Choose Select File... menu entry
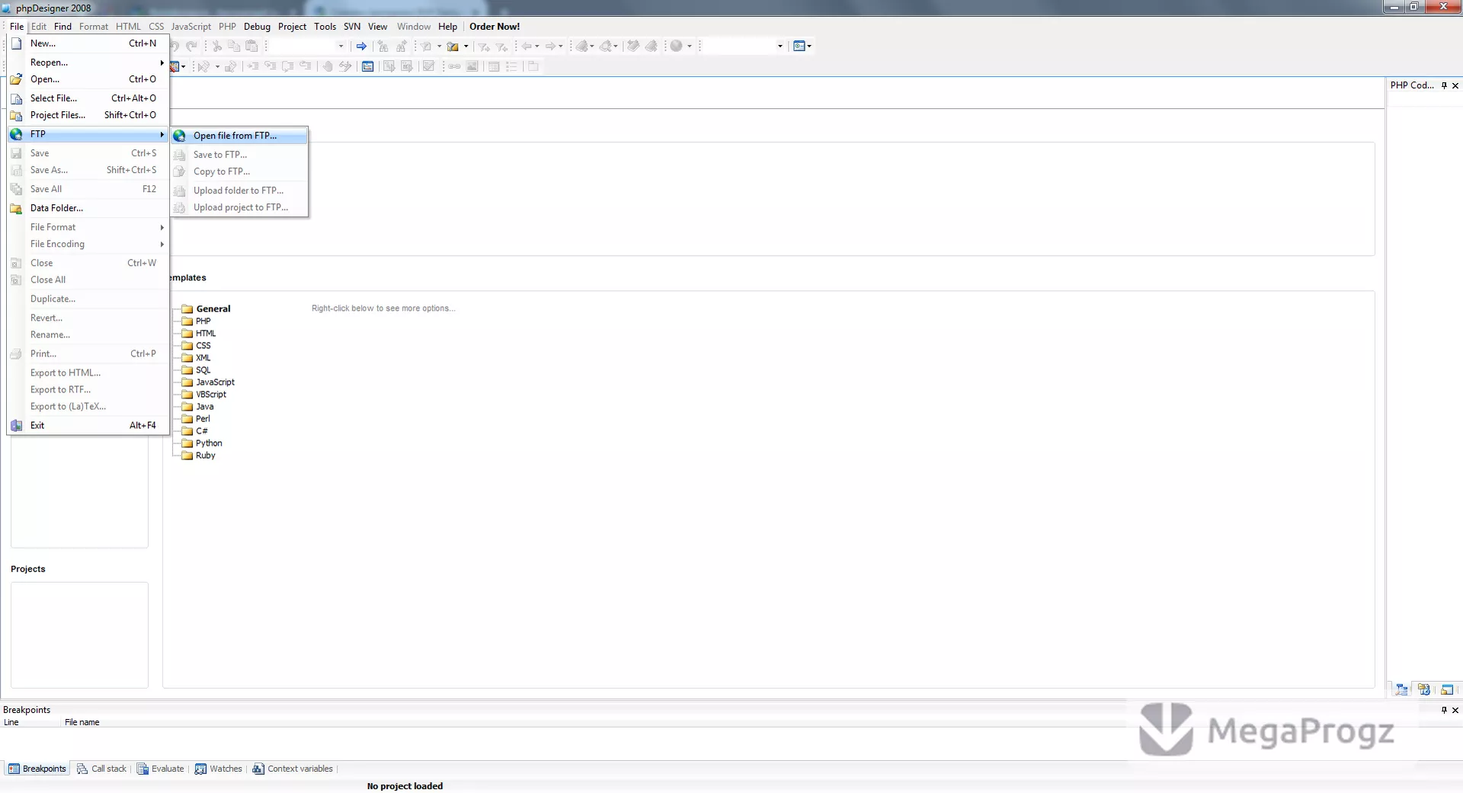The height and width of the screenshot is (793, 1463). point(88,98)
